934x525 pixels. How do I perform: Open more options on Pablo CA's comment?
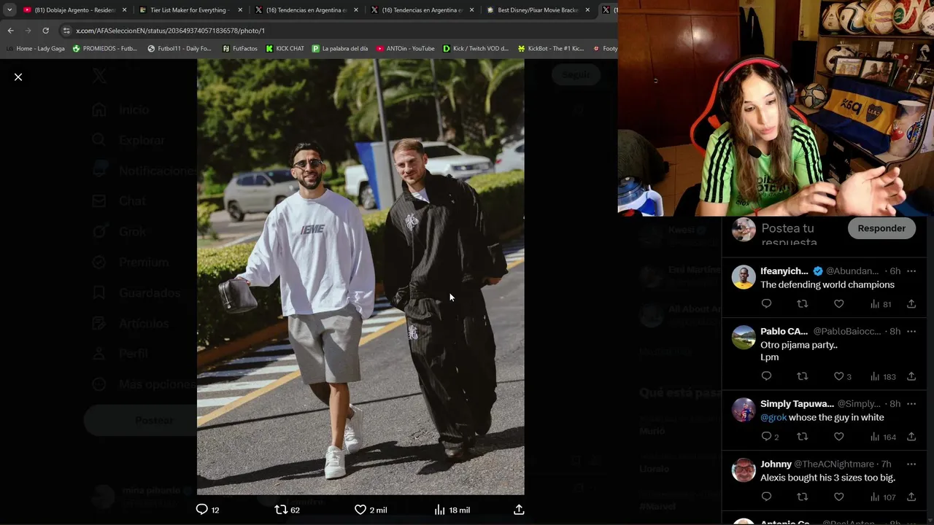[x=911, y=331]
